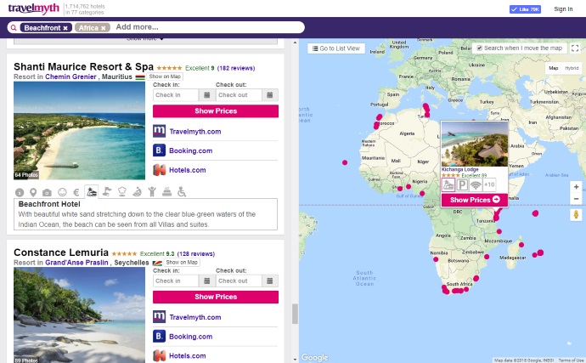
Task: Click results list scrollbar thumb
Action: (295, 314)
